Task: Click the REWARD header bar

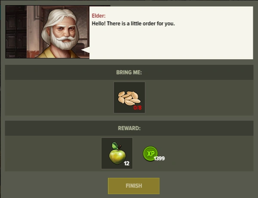Action: [129, 128]
